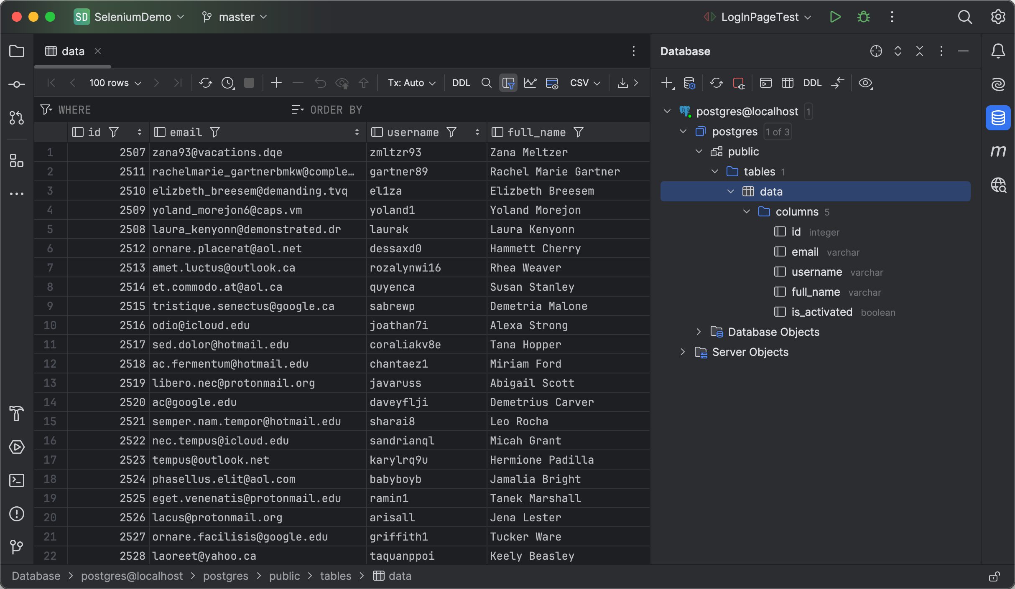Toggle filter on the email column
Screen dimensions: 1015x589
(215, 132)
